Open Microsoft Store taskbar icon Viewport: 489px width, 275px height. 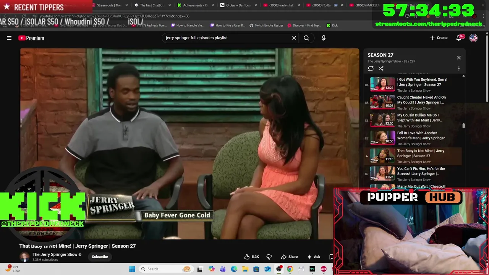tap(256, 269)
